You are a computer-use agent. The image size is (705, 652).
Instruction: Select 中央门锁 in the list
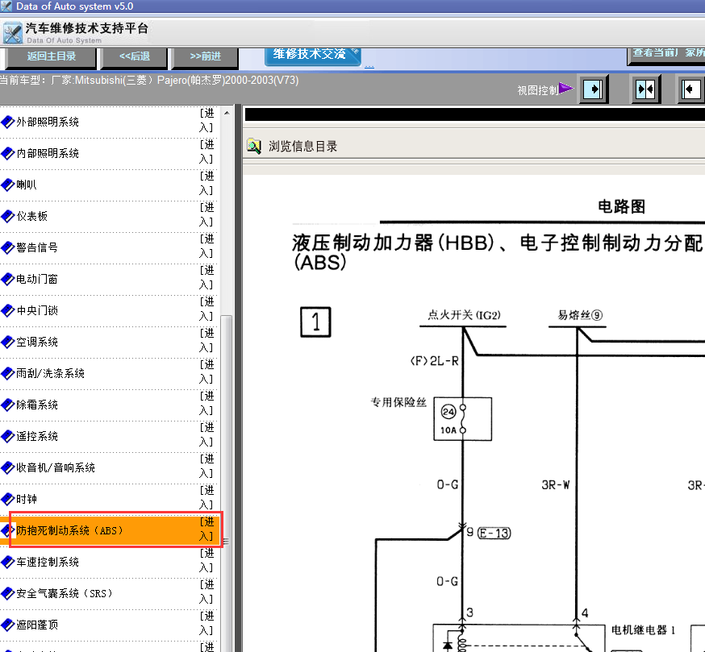coord(37,310)
